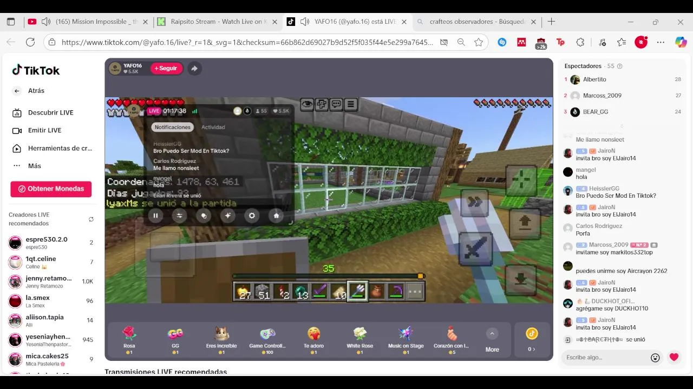Open the aliison.tapia avatar
Screen dimensions: 693x389
click(15, 320)
